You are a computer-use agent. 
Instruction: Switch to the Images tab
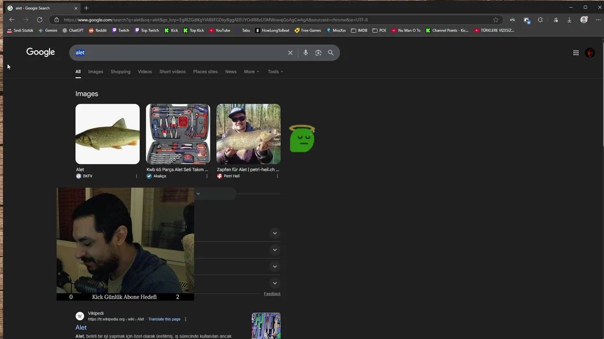tap(95, 72)
